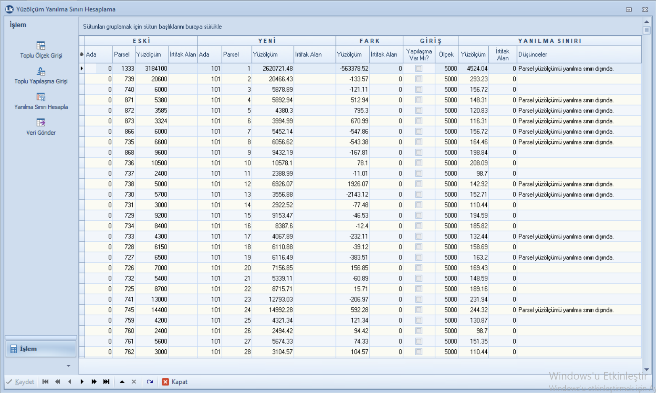The image size is (656, 393).
Task: Click the FARK band header
Action: (370, 41)
